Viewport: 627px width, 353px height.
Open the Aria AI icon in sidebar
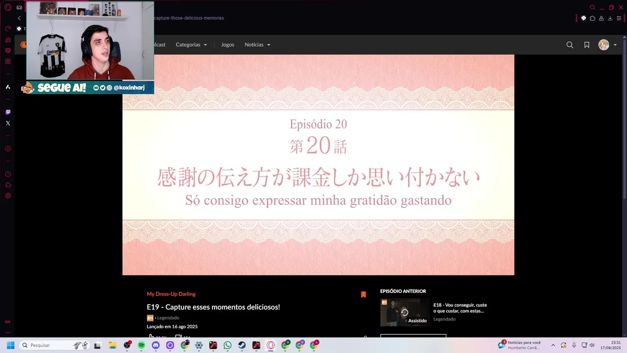point(8,87)
